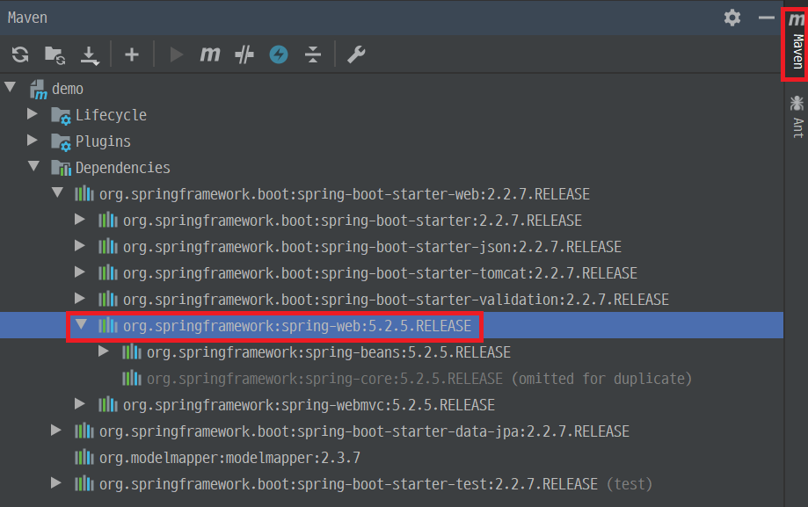Screen dimensions: 808x507
Task: Expand spring-webmvc:5.2.5.RELEASE arrow
Action: coord(80,404)
